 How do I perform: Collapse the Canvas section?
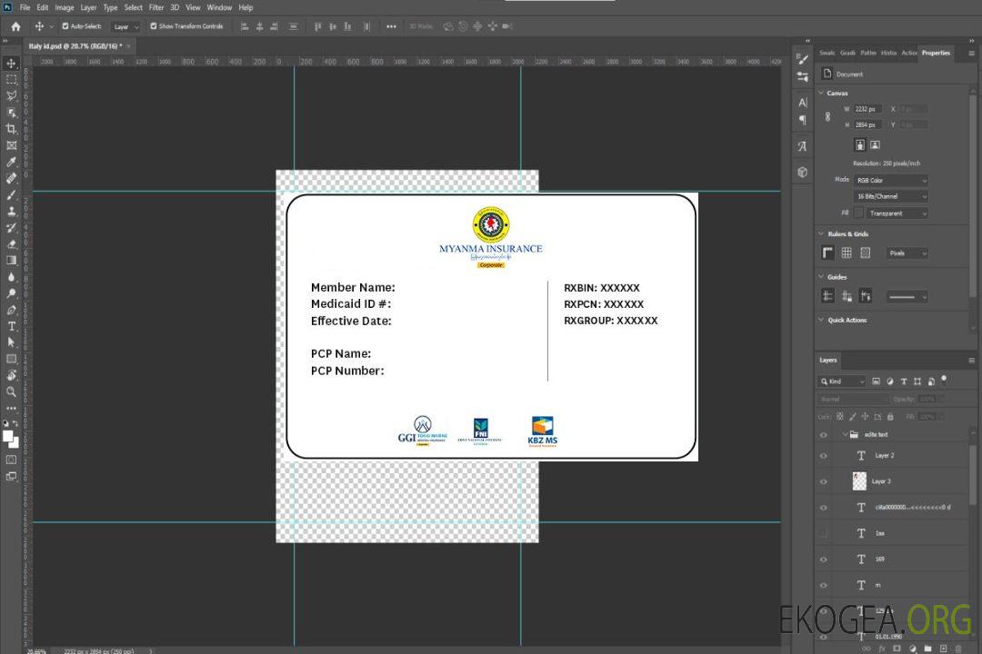(x=822, y=93)
